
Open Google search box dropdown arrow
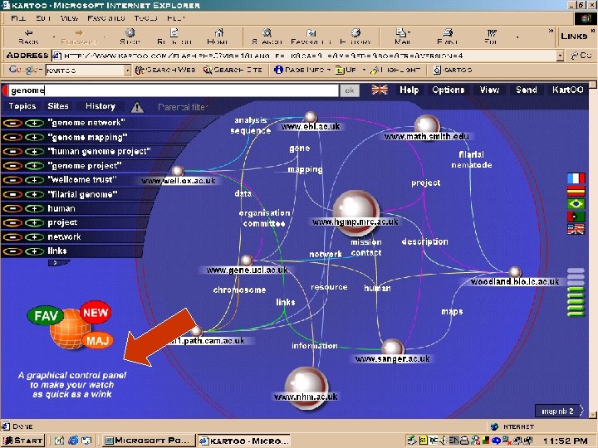pos(127,70)
